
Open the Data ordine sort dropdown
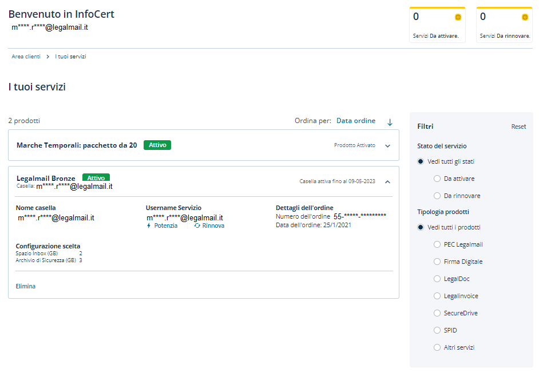355,121
